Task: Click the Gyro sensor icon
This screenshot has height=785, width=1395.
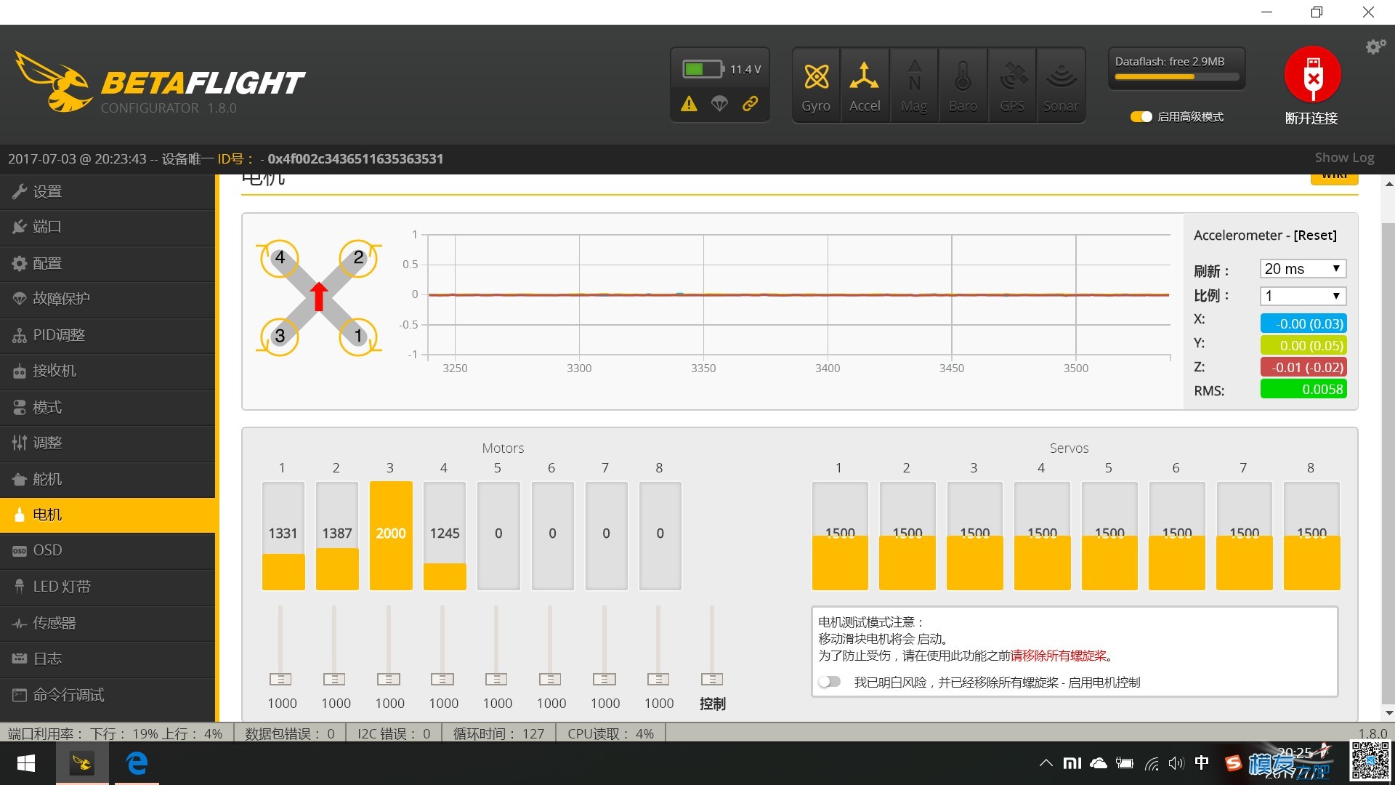Action: pos(816,86)
